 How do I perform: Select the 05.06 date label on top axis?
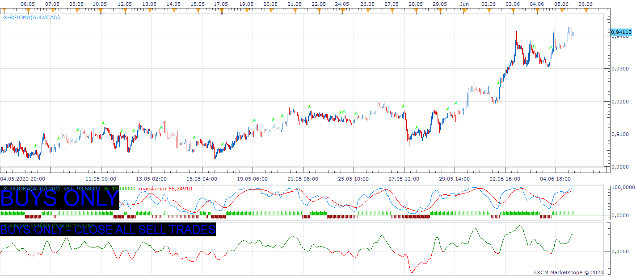point(561,4)
